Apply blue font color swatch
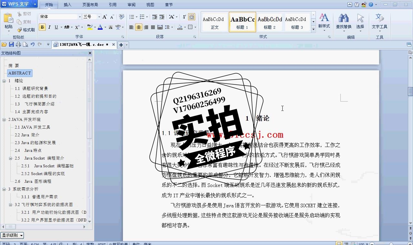Image resolution: width=413 pixels, height=245 pixels. (x=100, y=27)
